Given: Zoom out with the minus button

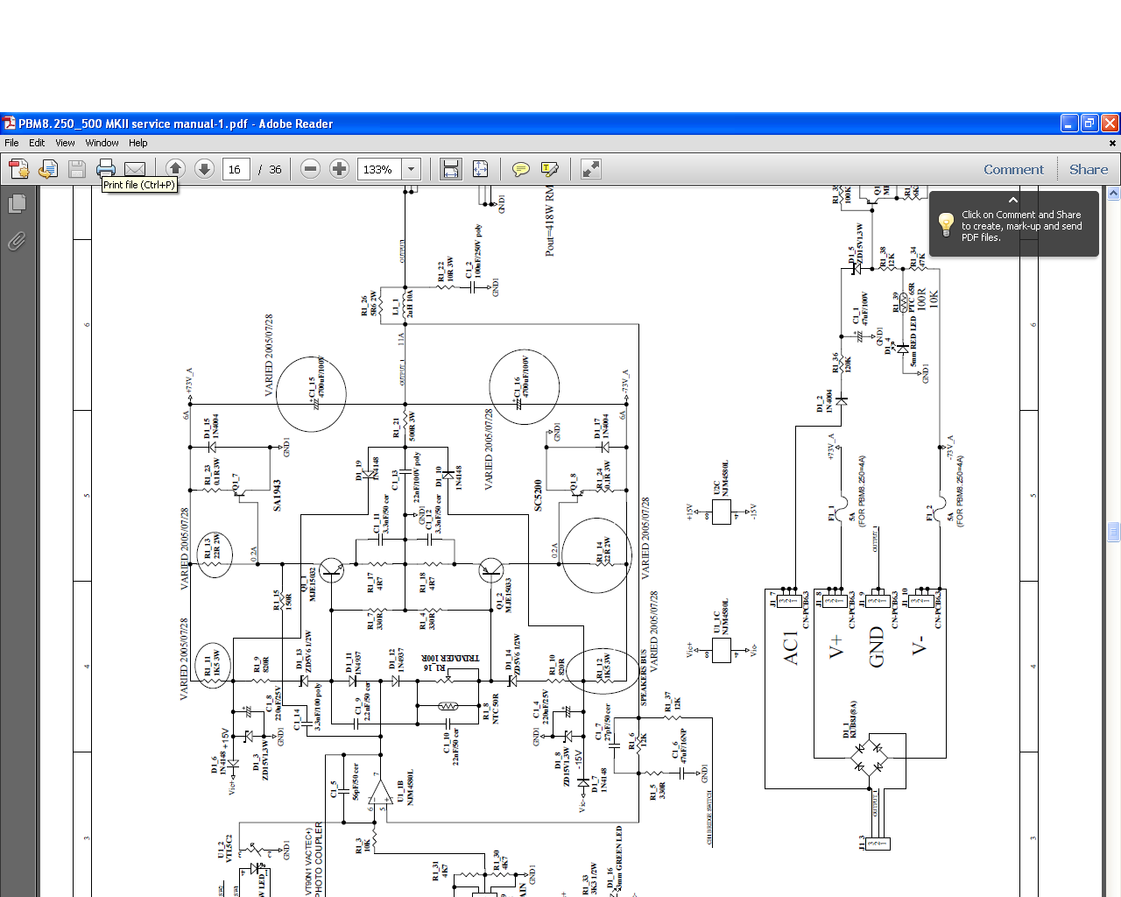Looking at the screenshot, I should coord(310,169).
